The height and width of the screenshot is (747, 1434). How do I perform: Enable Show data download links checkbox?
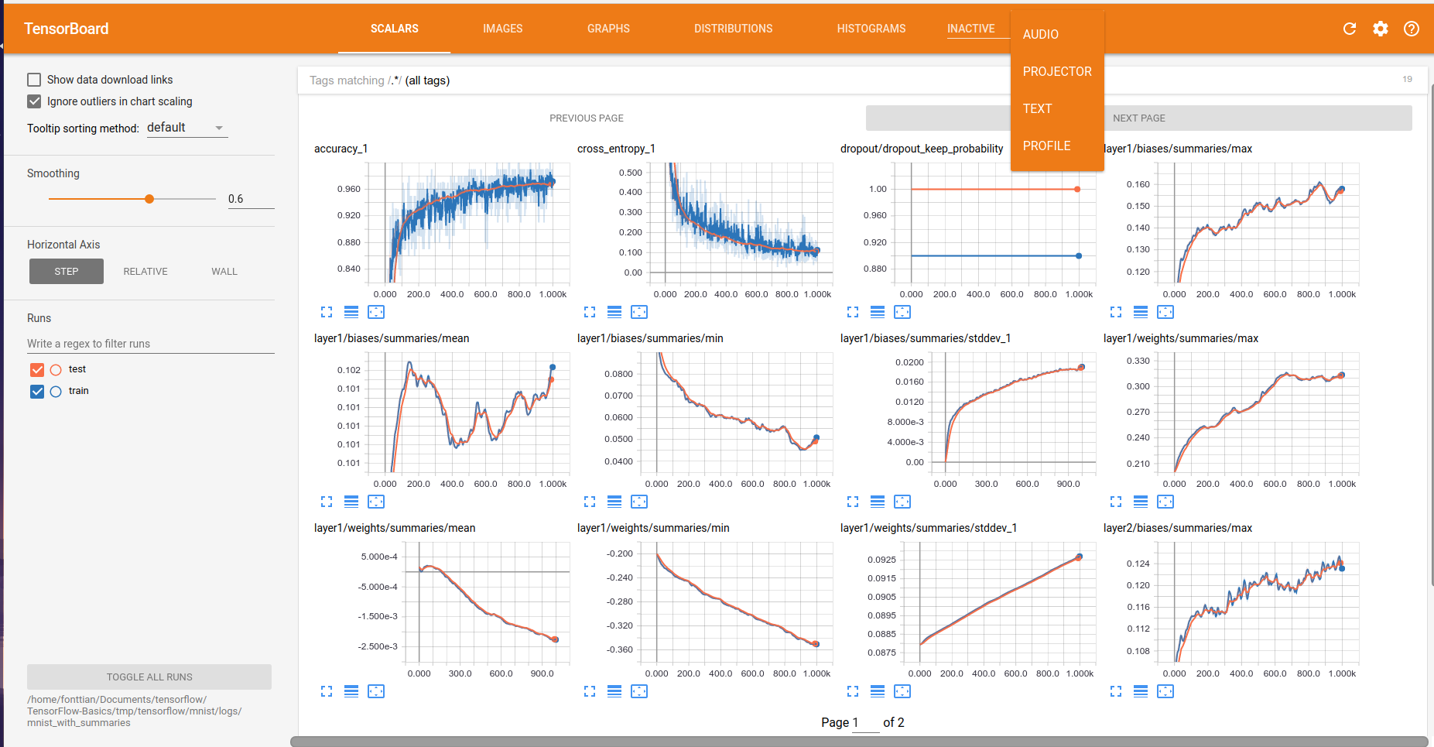[34, 80]
